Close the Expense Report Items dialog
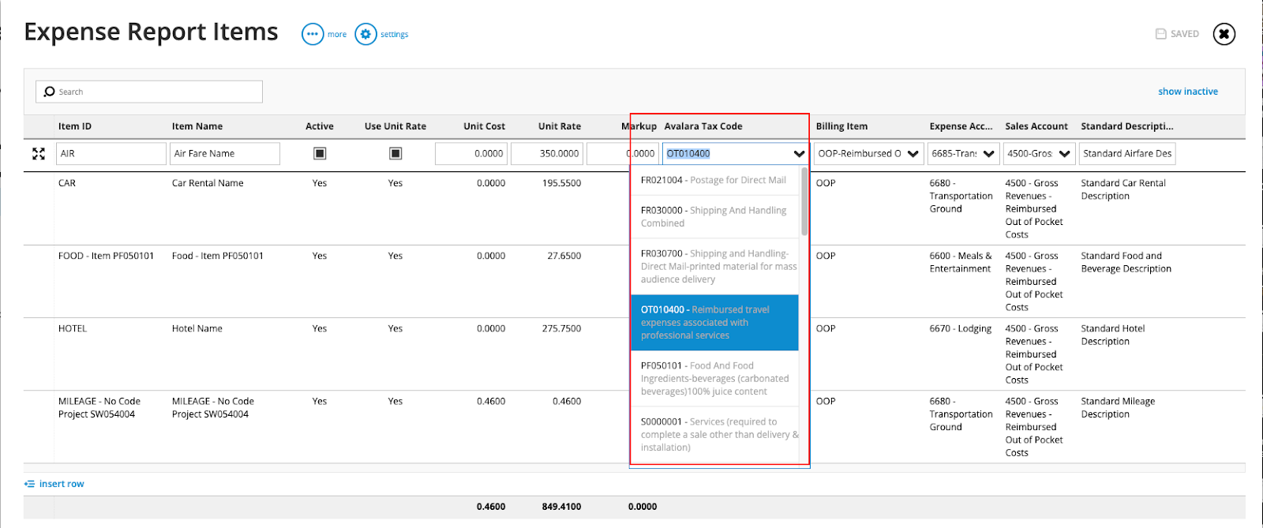 coord(1224,34)
